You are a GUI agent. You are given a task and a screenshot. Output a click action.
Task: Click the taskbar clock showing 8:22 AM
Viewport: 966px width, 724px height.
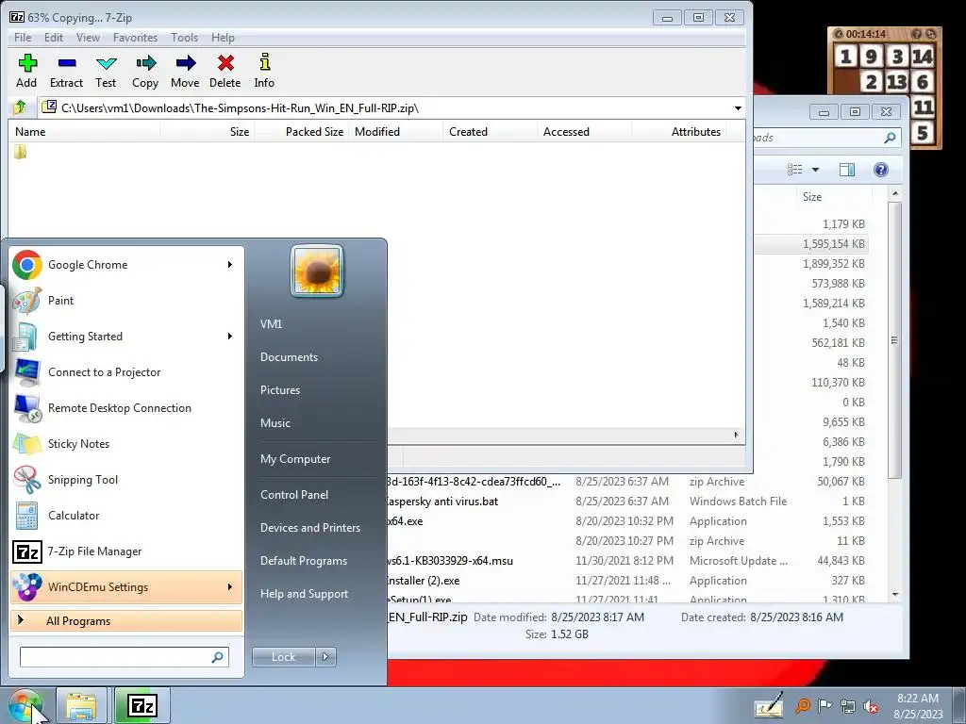[x=918, y=706]
